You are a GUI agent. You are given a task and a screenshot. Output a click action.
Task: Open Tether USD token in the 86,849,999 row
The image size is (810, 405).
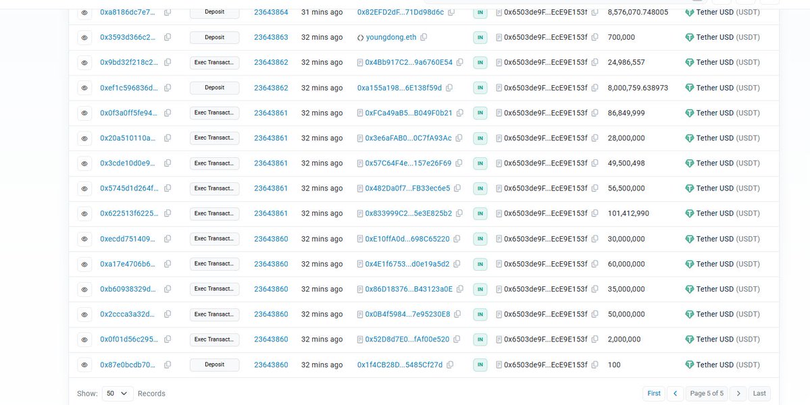point(722,113)
